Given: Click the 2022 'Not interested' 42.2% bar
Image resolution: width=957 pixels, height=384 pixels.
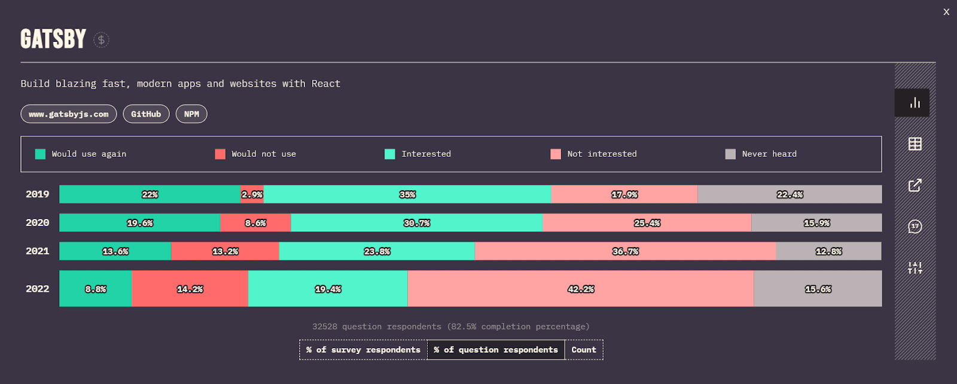Looking at the screenshot, I should click(x=580, y=289).
